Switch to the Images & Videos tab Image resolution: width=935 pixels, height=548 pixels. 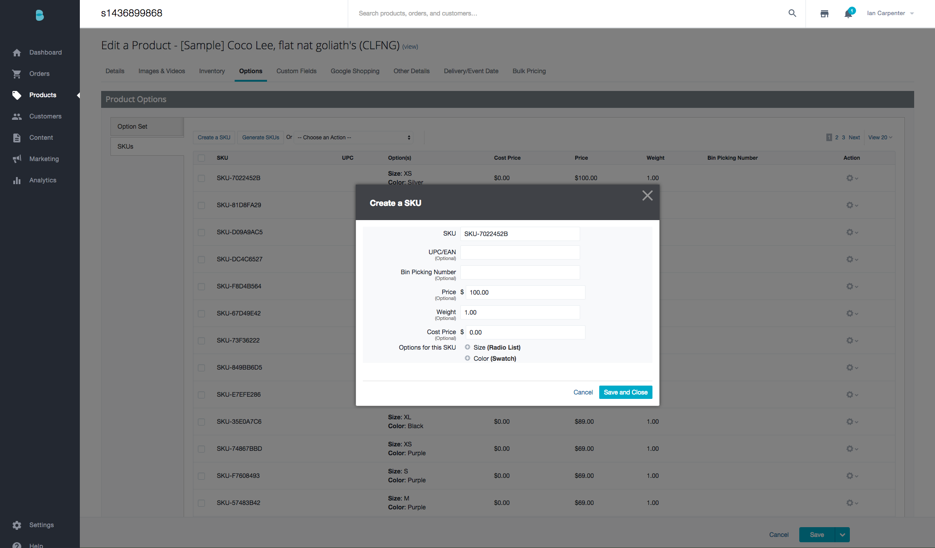pos(161,71)
